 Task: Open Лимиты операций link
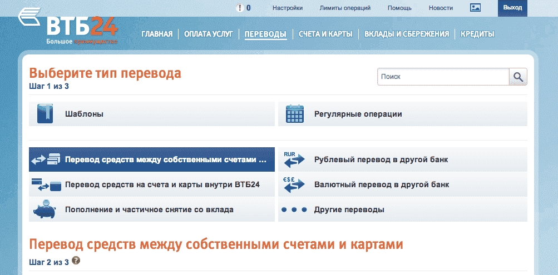(x=345, y=8)
